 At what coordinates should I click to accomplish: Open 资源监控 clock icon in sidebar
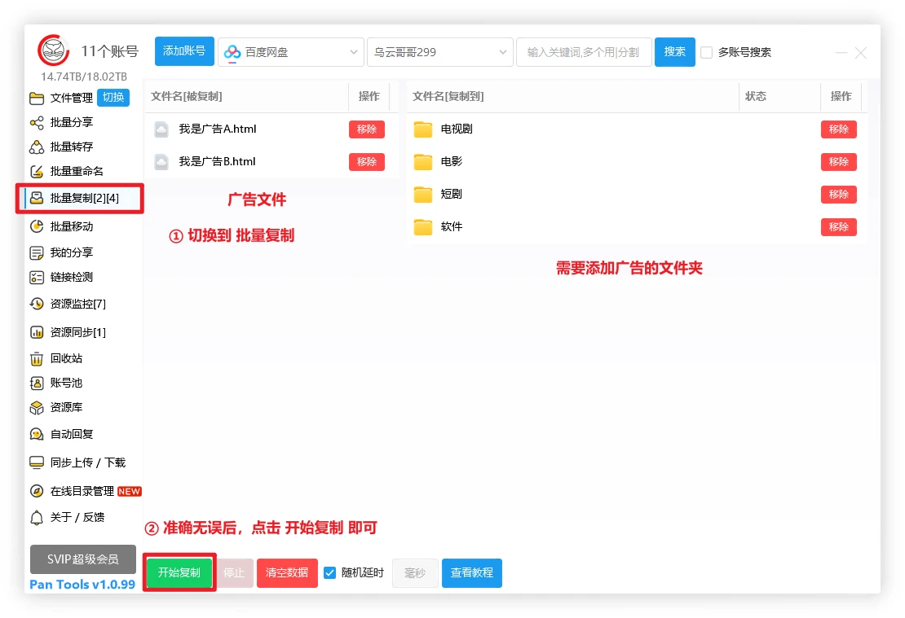click(x=37, y=304)
